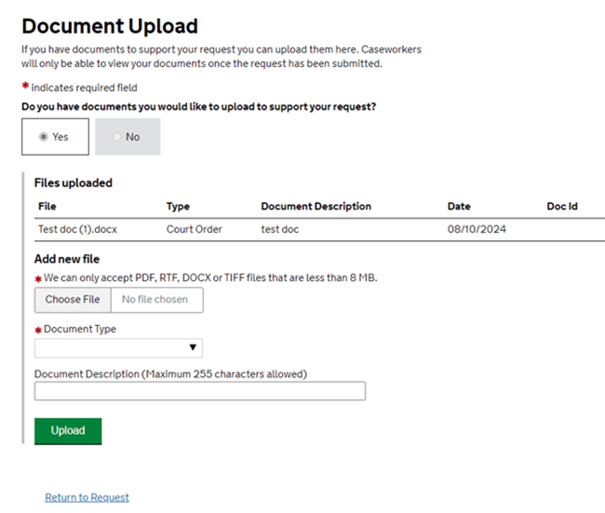This screenshot has width=605, height=513.
Task: Click the Files uploaded heading
Action: point(73,183)
